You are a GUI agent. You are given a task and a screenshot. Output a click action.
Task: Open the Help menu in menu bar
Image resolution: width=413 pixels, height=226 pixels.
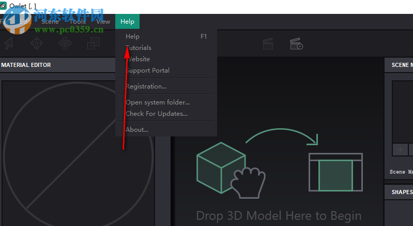coord(127,22)
